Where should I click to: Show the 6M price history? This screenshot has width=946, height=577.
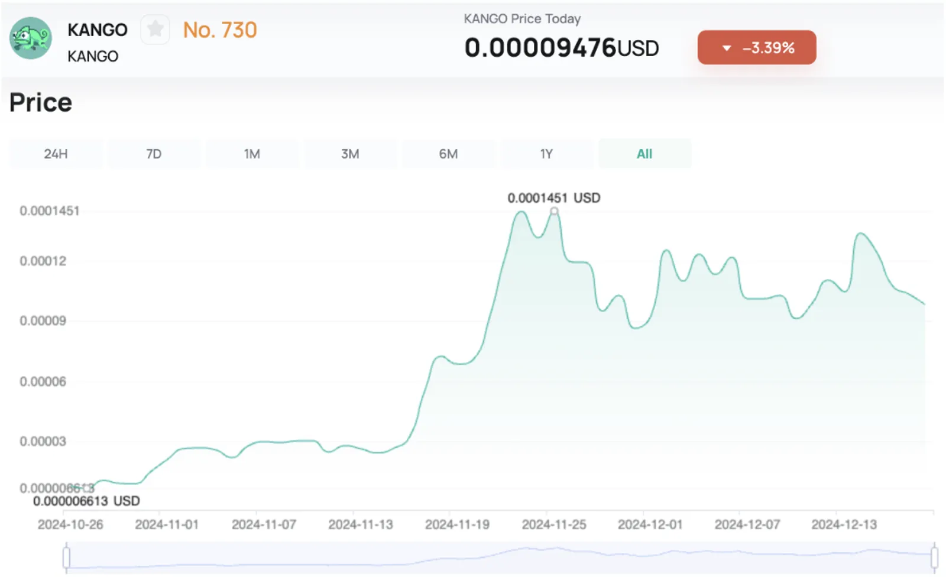point(448,154)
